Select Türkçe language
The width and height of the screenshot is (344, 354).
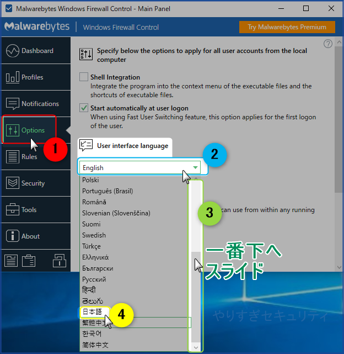(134, 246)
